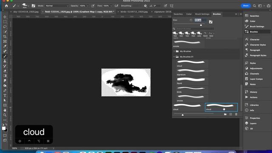Select the Move tool

5,17
